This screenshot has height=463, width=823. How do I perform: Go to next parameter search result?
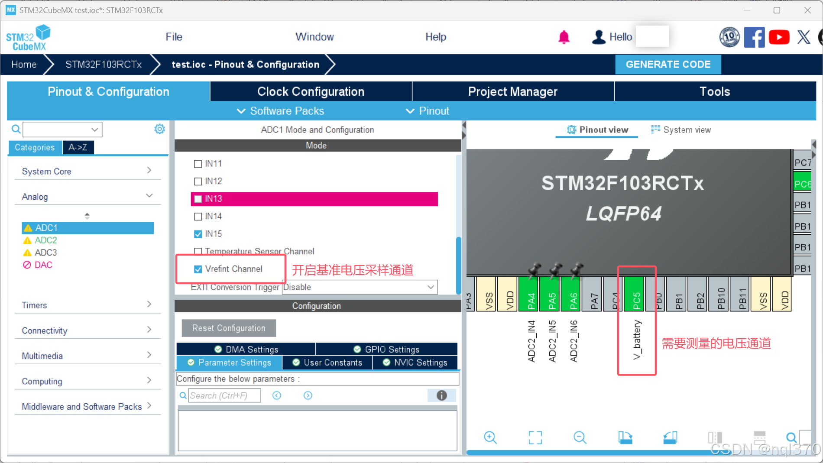308,395
